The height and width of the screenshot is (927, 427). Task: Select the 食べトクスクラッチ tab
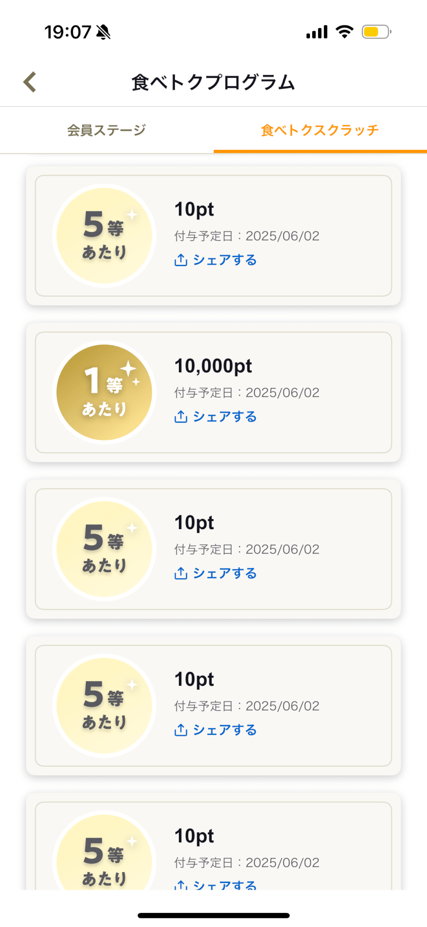coord(320,130)
